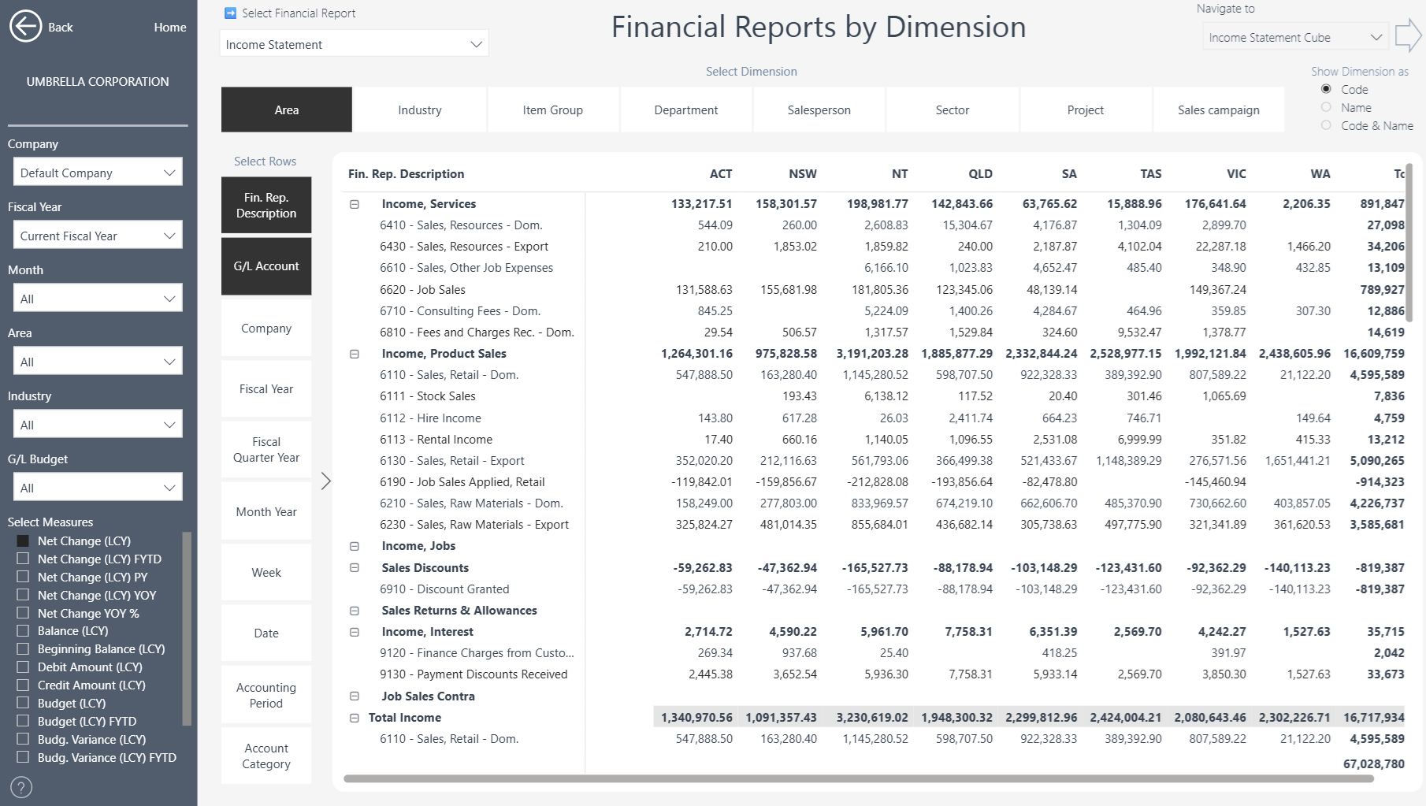This screenshot has height=806, width=1426.
Task: Select the Item Group dimension tab
Action: point(552,110)
